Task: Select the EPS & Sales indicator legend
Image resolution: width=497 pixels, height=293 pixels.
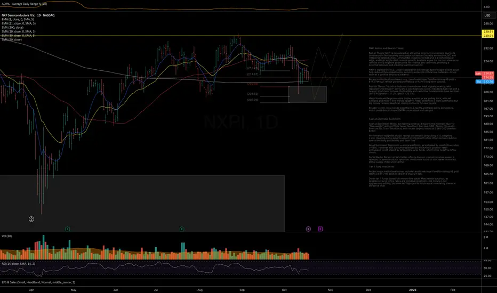Action: [38, 282]
